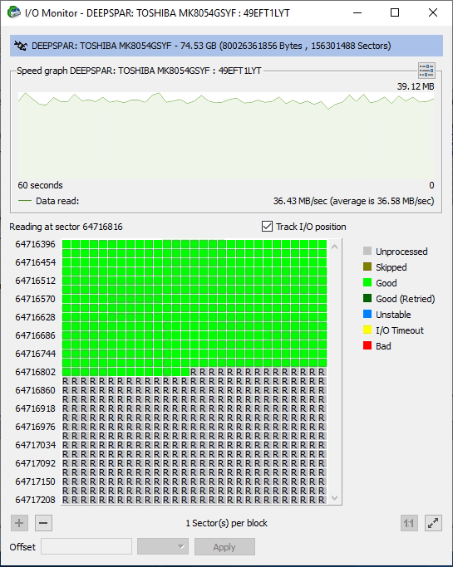453x567 pixels.
Task: Toggle Track I/O position checkbox
Action: coord(268,227)
